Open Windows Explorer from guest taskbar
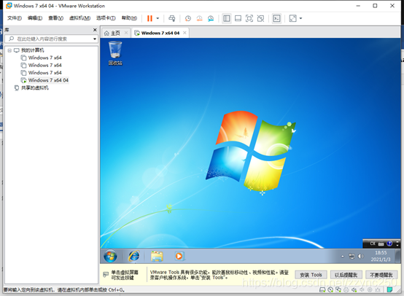 tap(157, 256)
